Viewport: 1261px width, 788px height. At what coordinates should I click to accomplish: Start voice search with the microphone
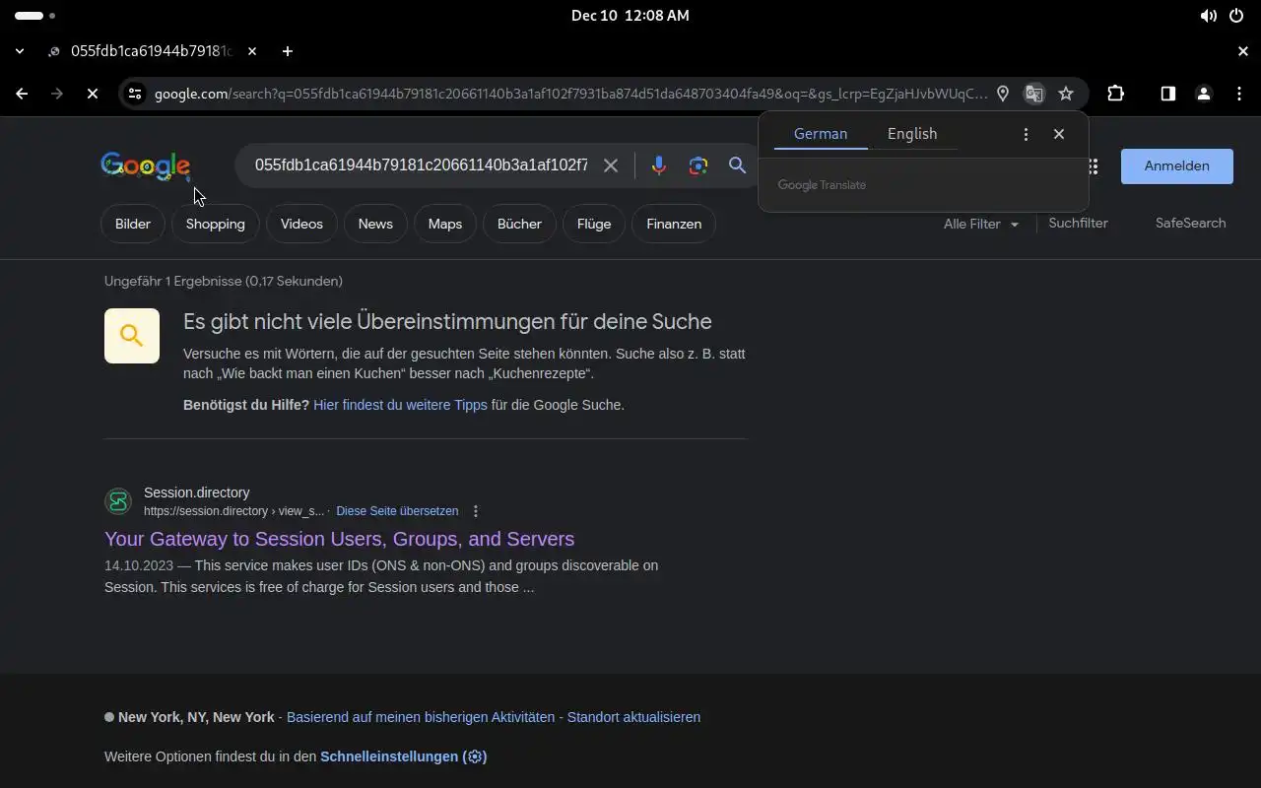click(659, 165)
